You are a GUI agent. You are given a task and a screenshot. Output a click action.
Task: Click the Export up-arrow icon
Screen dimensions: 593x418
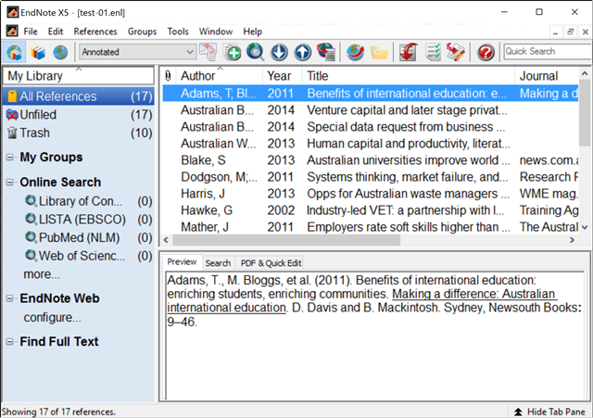pos(303,52)
